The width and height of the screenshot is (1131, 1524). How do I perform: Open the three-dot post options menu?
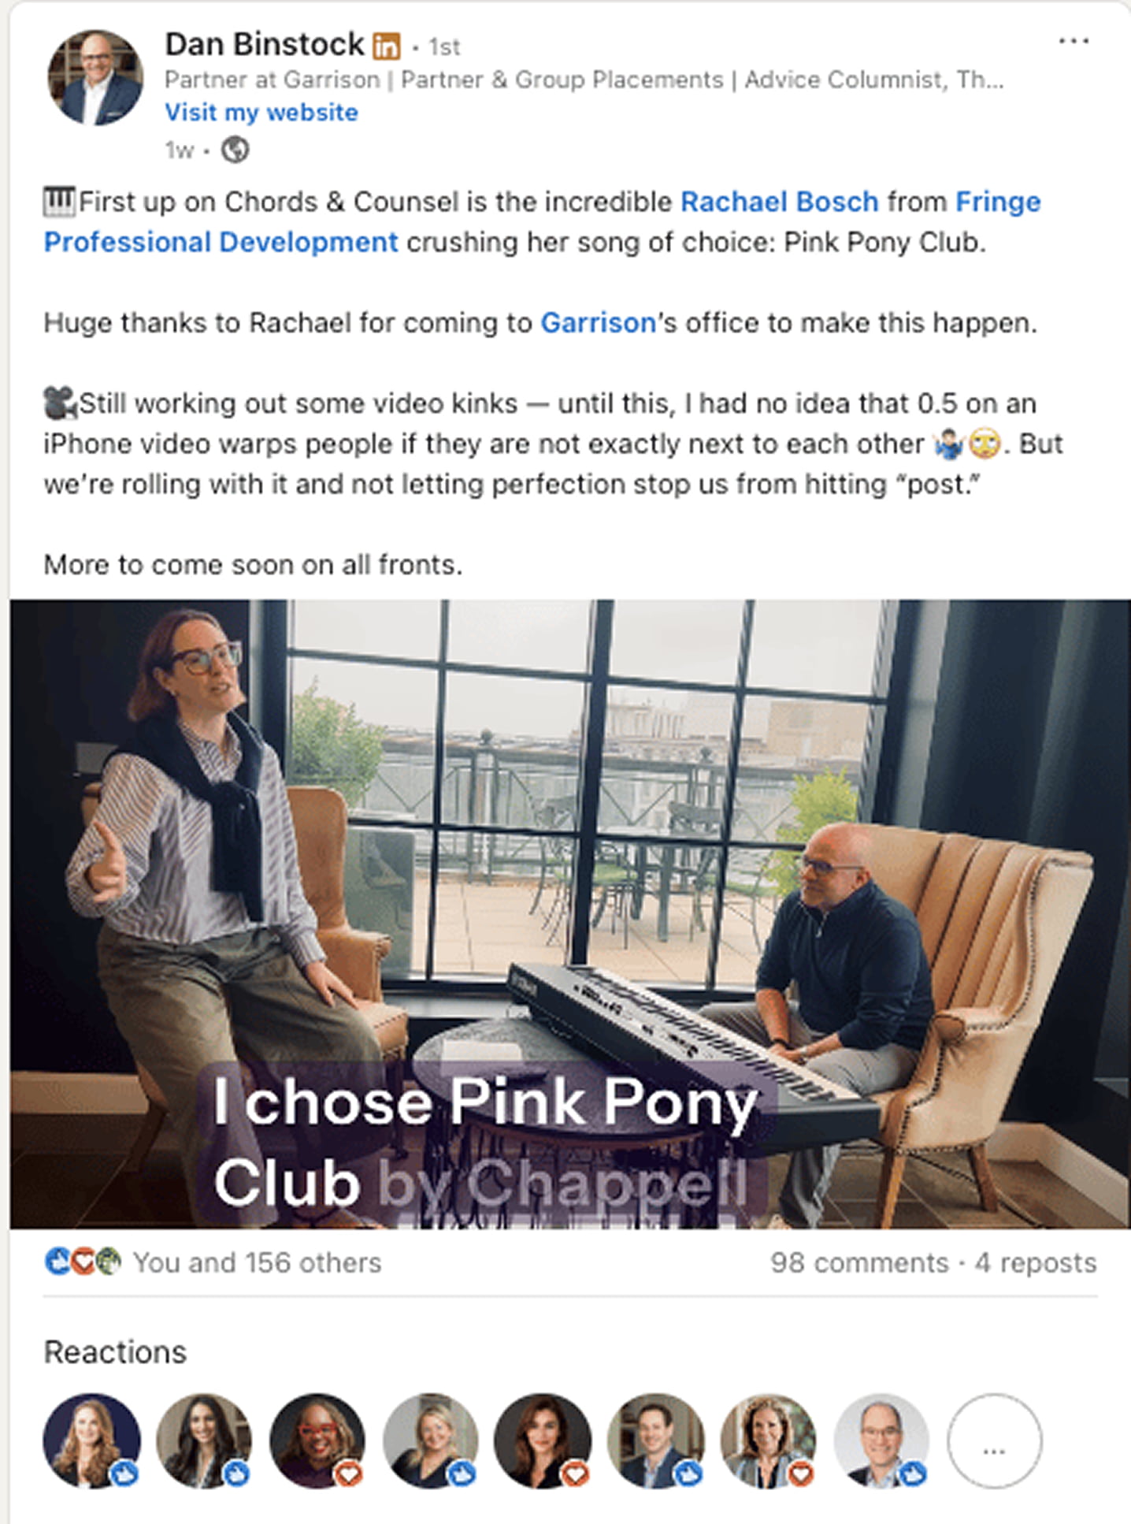pyautogui.click(x=1073, y=41)
